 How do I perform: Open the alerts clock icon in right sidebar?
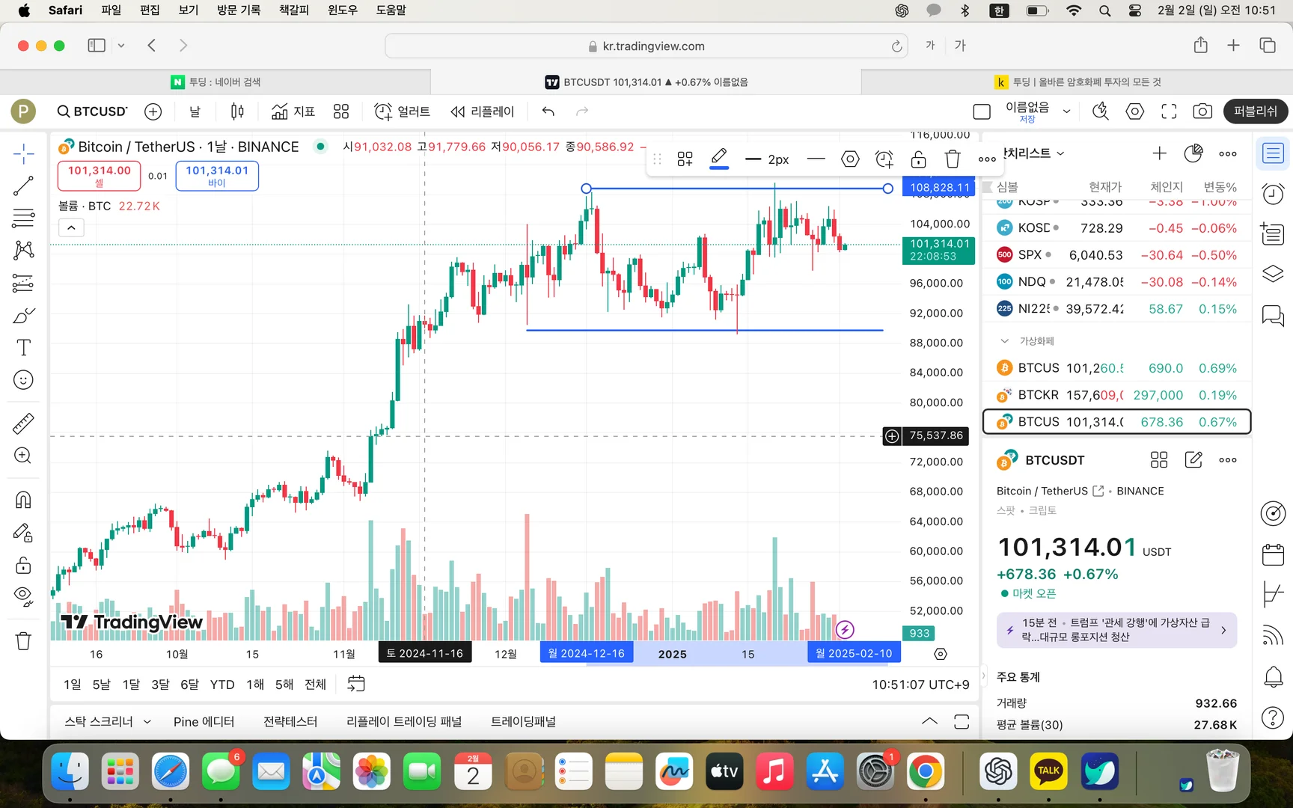point(1273,195)
